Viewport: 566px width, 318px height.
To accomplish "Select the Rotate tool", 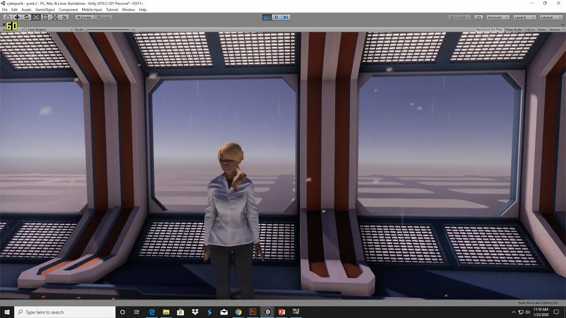I will (27, 17).
